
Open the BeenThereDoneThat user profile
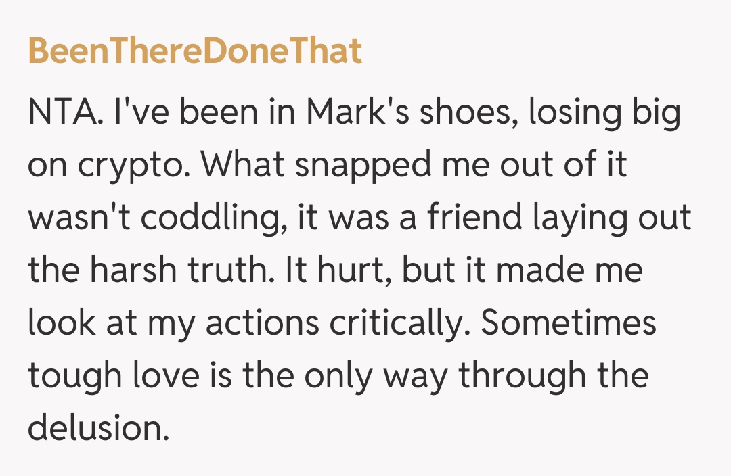coord(195,52)
